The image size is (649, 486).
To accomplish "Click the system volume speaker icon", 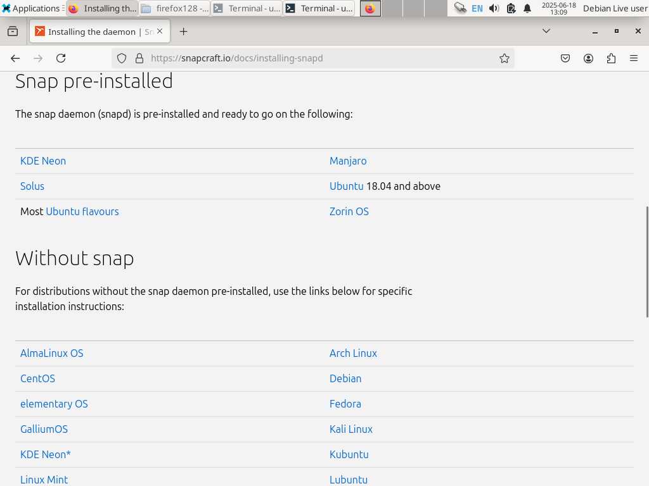I will (x=494, y=8).
